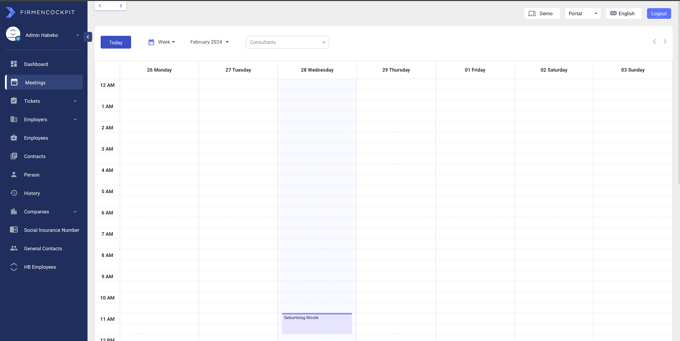680x341 pixels.
Task: Click the Tickets clipboard icon
Action: pos(14,101)
